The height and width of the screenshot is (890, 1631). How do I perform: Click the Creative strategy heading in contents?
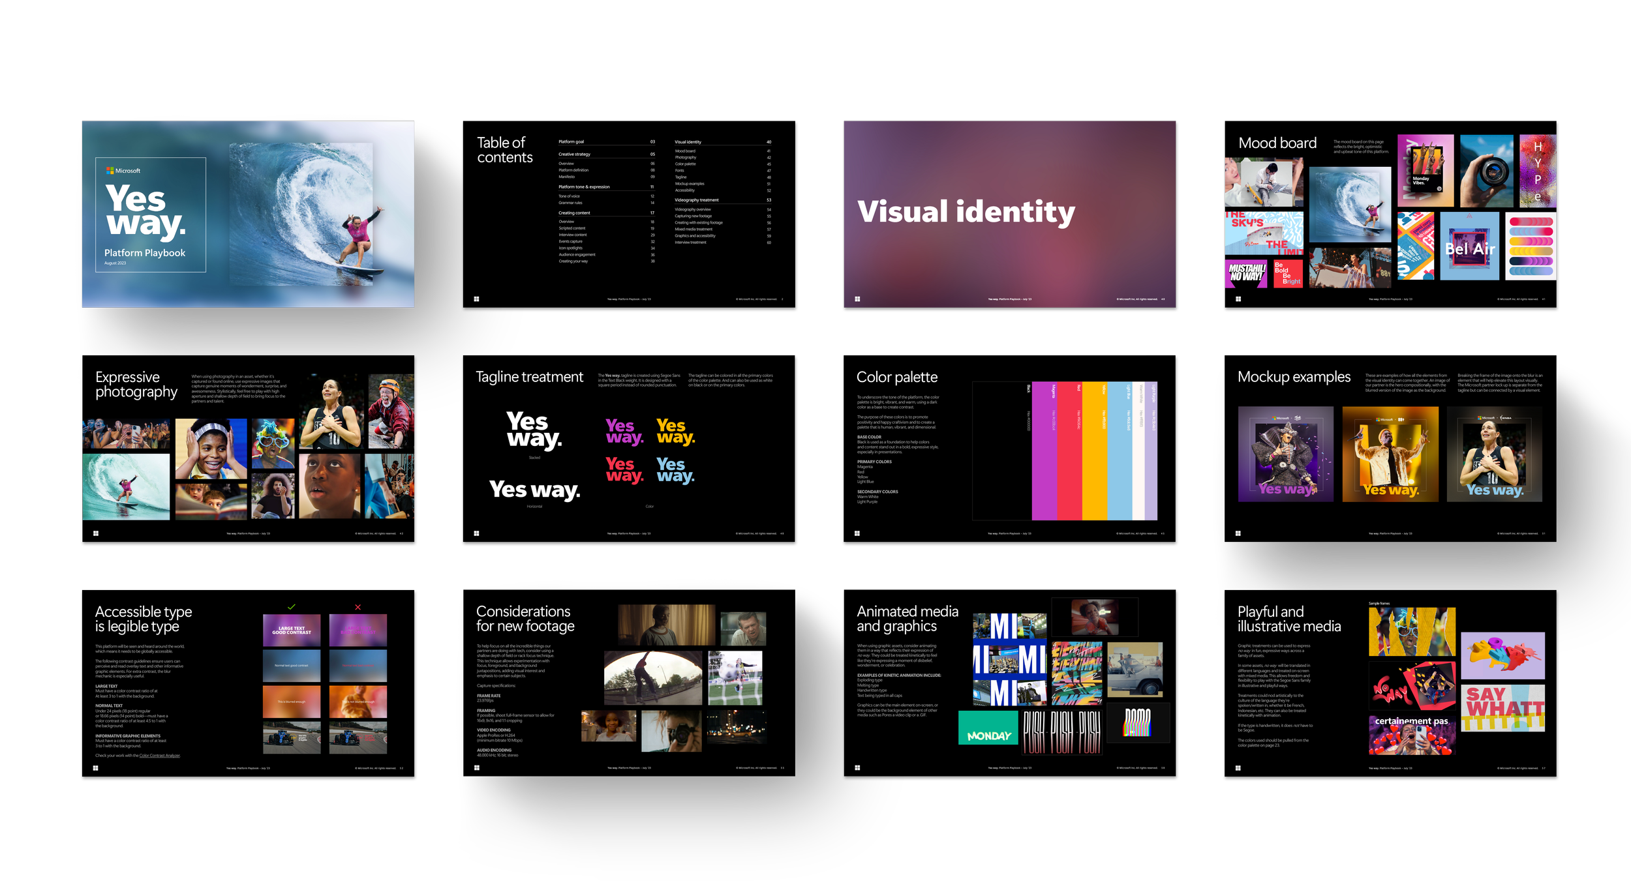pos(574,155)
